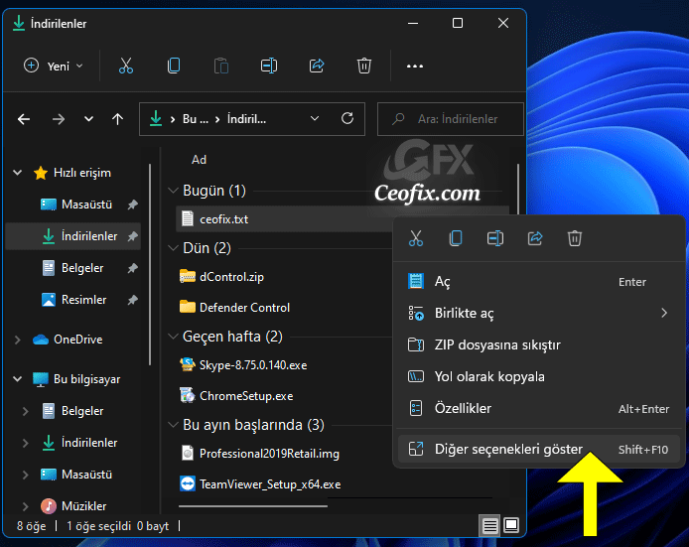This screenshot has height=547, width=689.
Task: Click the Delete trash icon in the context menu
Action: click(574, 238)
